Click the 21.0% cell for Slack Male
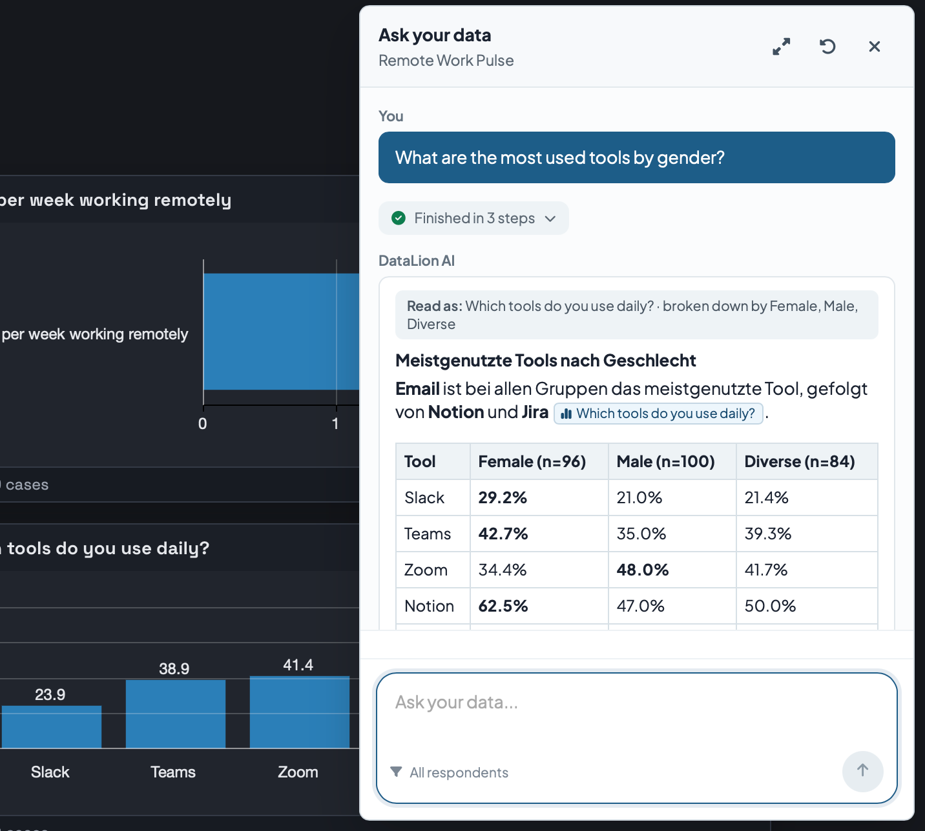925x831 pixels. click(672, 497)
